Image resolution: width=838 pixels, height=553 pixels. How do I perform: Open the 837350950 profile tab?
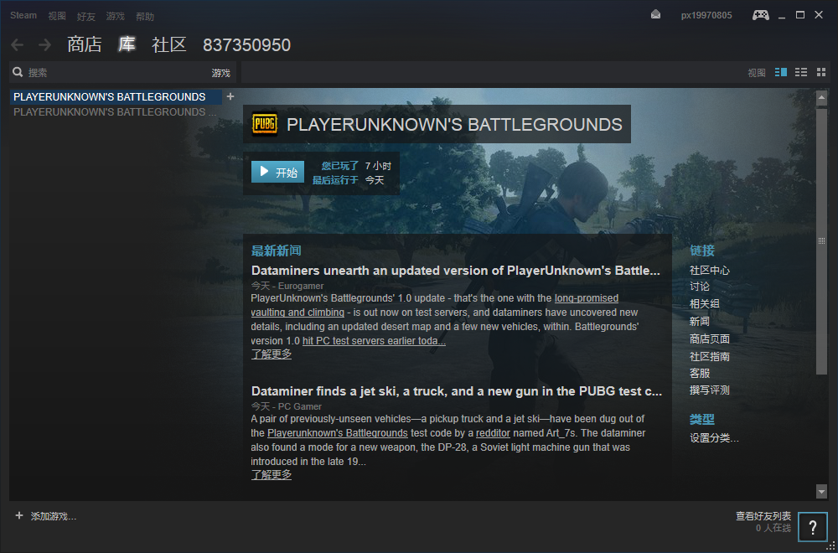[x=246, y=45]
